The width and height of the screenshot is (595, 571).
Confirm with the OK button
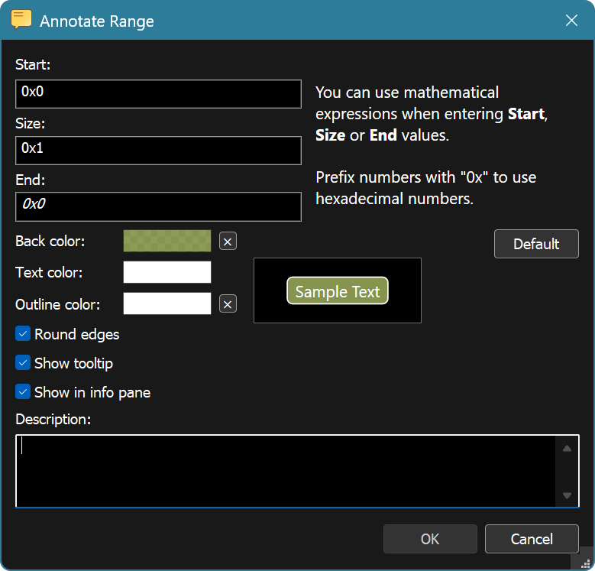click(430, 539)
